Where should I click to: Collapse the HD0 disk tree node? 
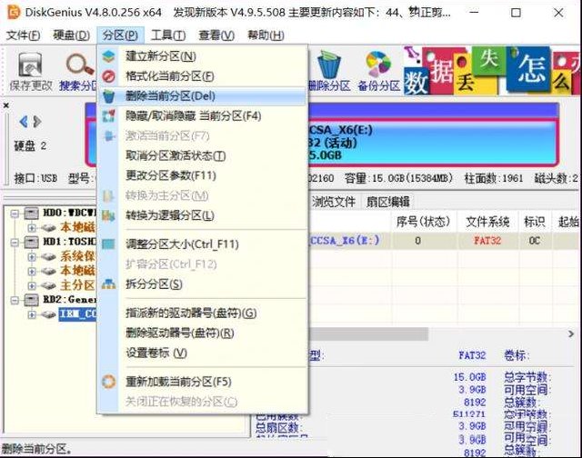point(15,214)
